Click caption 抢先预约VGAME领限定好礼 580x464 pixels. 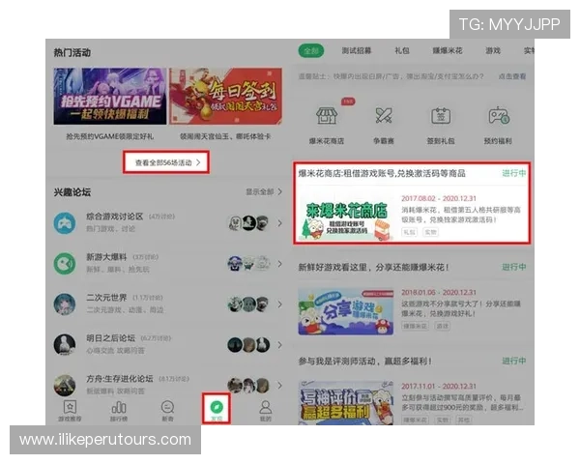pyautogui.click(x=110, y=136)
